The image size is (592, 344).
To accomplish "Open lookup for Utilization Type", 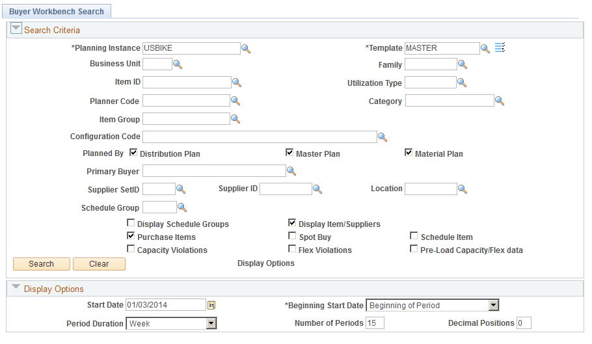I will [462, 83].
